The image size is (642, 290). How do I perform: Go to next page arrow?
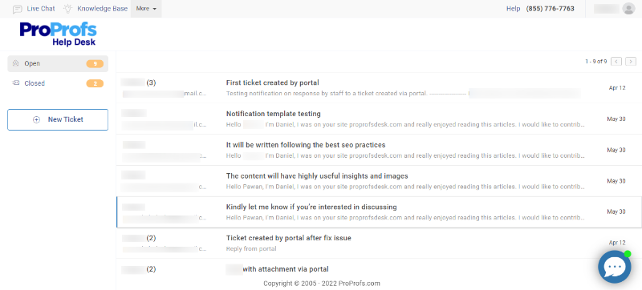pos(631,61)
